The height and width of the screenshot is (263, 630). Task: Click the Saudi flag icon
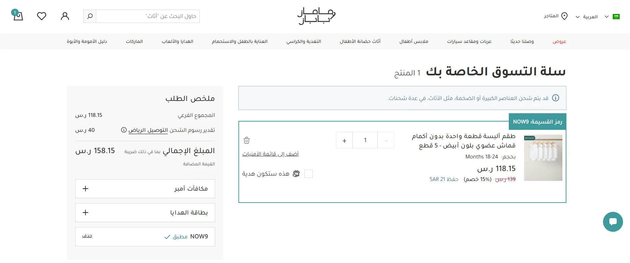tap(616, 17)
